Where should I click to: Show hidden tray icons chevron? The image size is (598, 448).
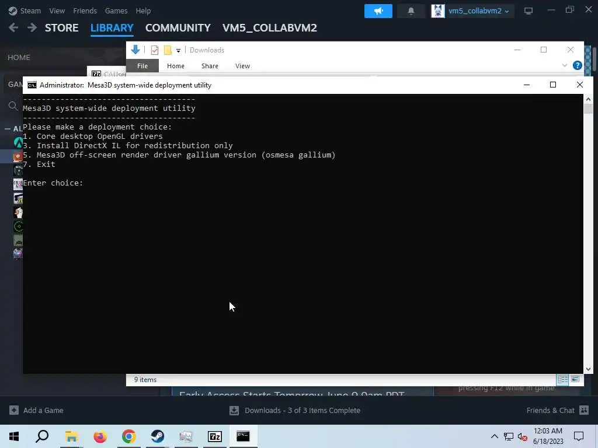[x=494, y=436]
